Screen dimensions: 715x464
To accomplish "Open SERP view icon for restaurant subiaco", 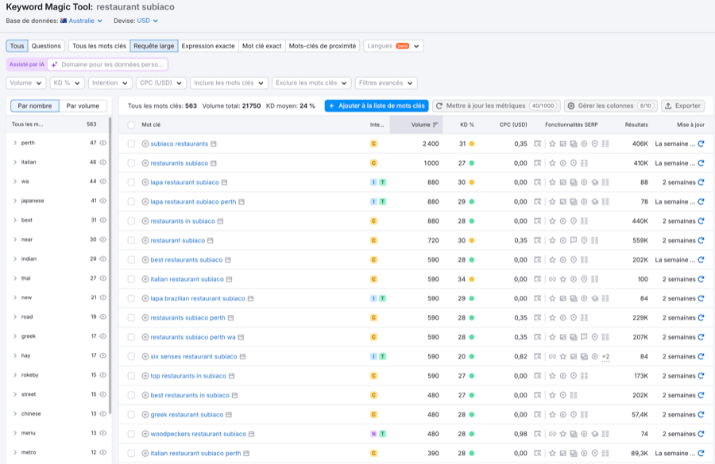I will point(538,240).
